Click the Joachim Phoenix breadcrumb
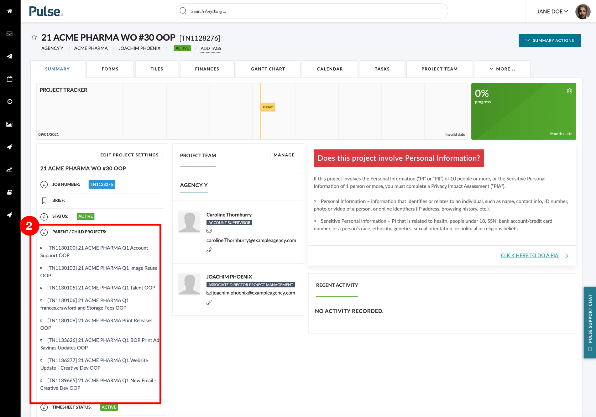The width and height of the screenshot is (596, 417). click(139, 48)
